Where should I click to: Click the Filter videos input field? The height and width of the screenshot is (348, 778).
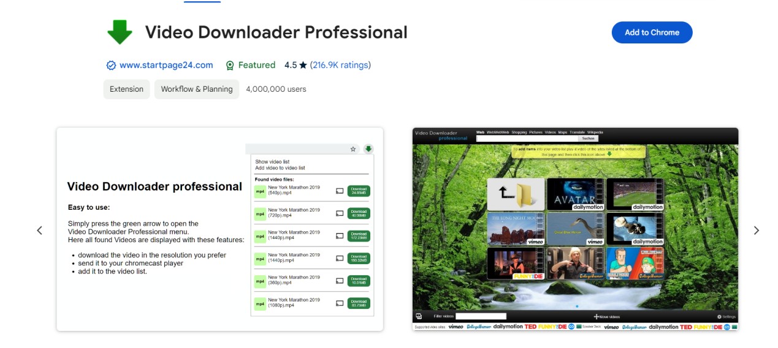pyautogui.click(x=481, y=316)
